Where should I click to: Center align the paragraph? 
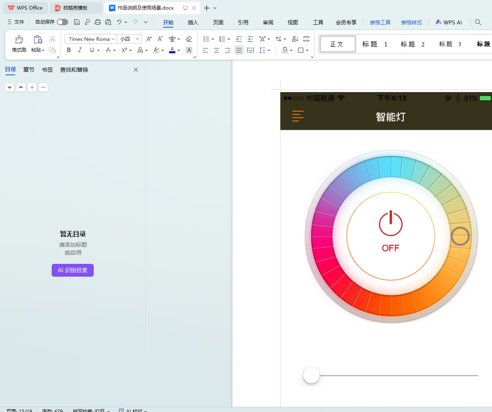tap(216, 50)
